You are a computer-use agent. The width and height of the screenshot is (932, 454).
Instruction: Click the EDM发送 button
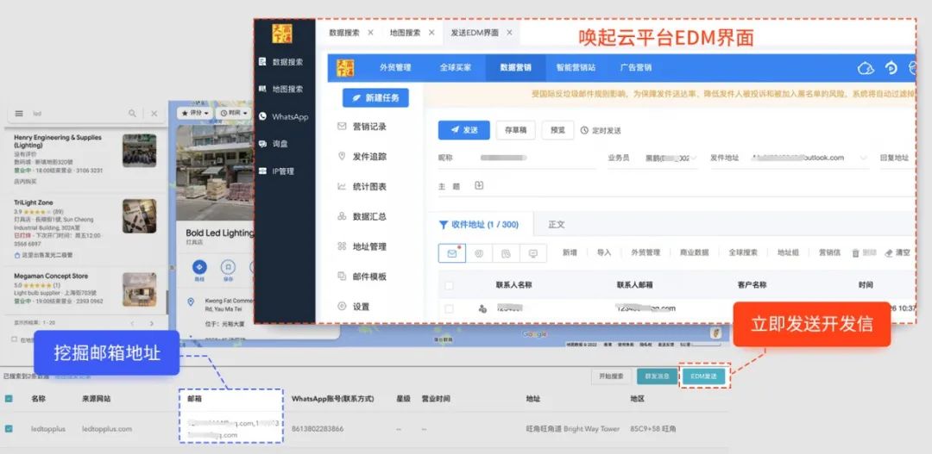[x=704, y=376]
